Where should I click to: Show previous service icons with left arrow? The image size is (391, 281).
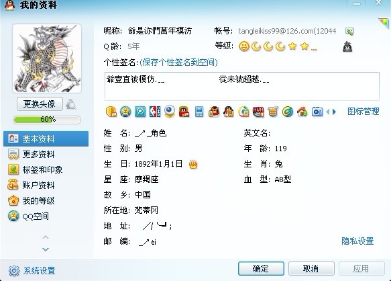328,112
